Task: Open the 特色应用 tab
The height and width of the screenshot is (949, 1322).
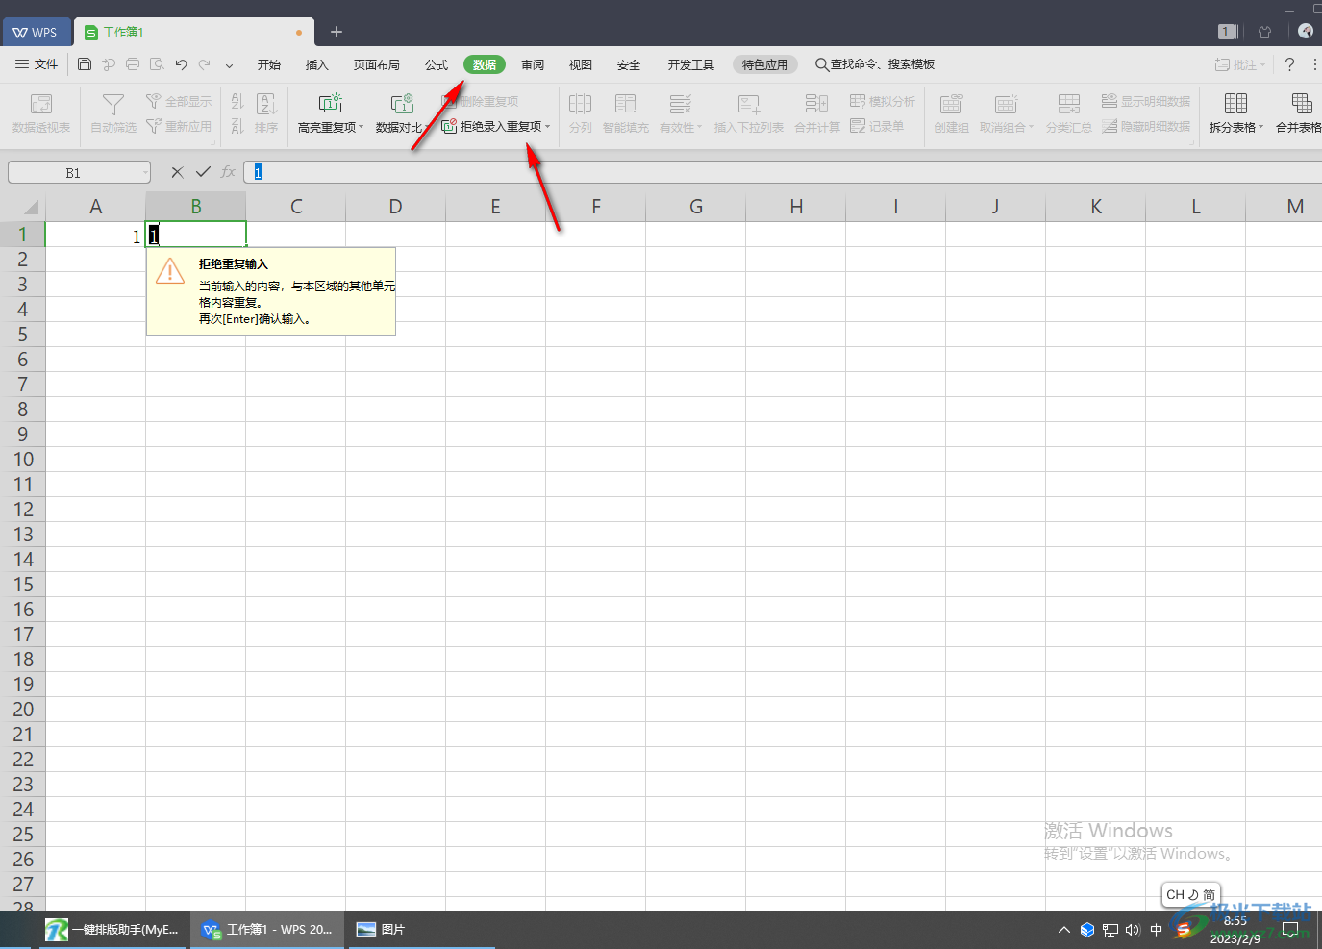Action: click(x=765, y=64)
